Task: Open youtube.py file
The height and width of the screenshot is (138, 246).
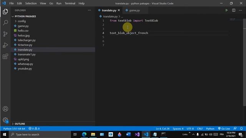Action: [25, 69]
